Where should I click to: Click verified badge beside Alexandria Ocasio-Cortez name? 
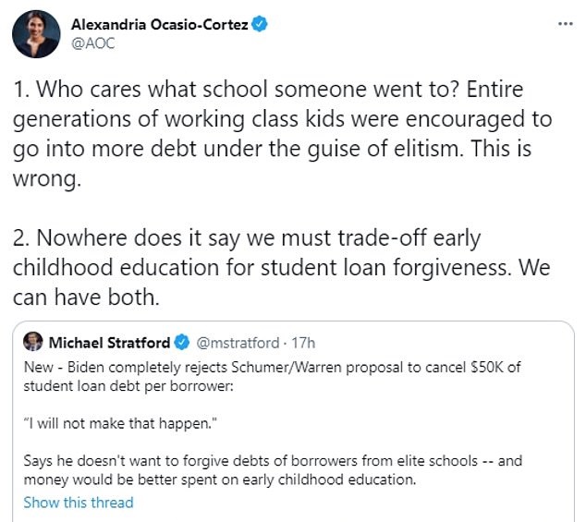coord(260,25)
